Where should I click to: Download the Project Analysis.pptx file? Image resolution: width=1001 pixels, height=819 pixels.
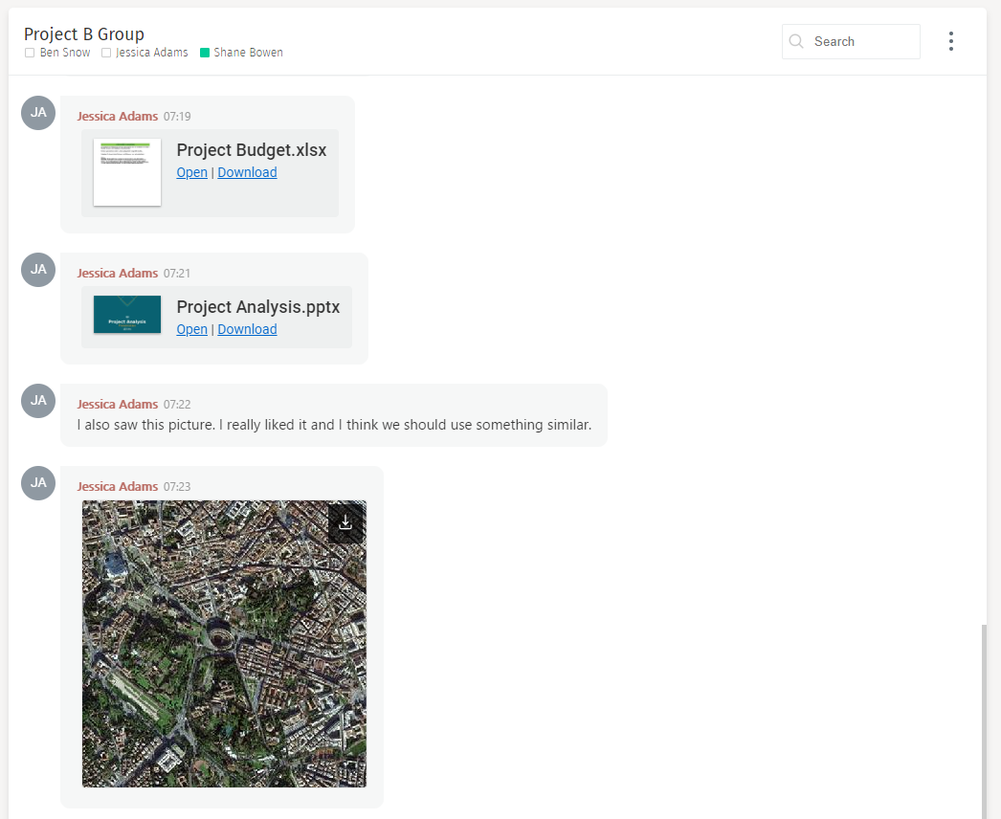point(247,329)
